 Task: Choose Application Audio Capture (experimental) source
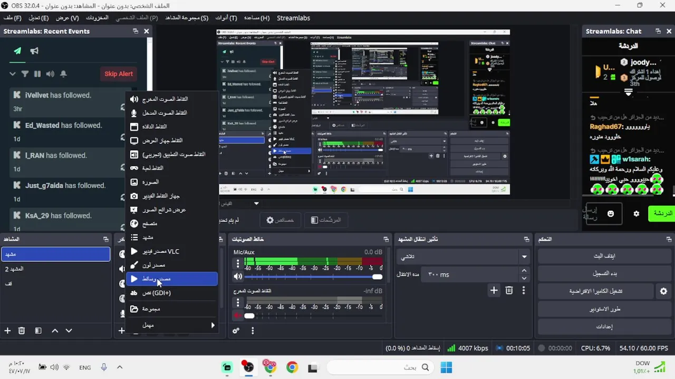[x=172, y=154]
